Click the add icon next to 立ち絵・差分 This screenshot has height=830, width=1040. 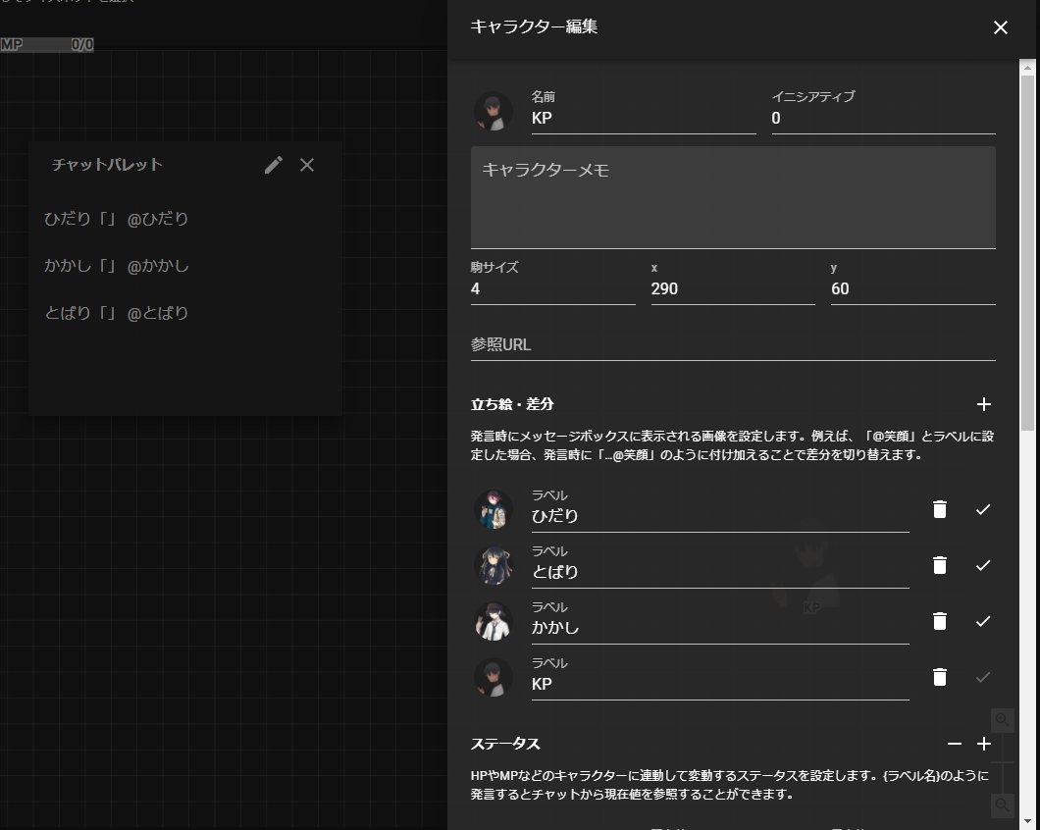point(984,403)
